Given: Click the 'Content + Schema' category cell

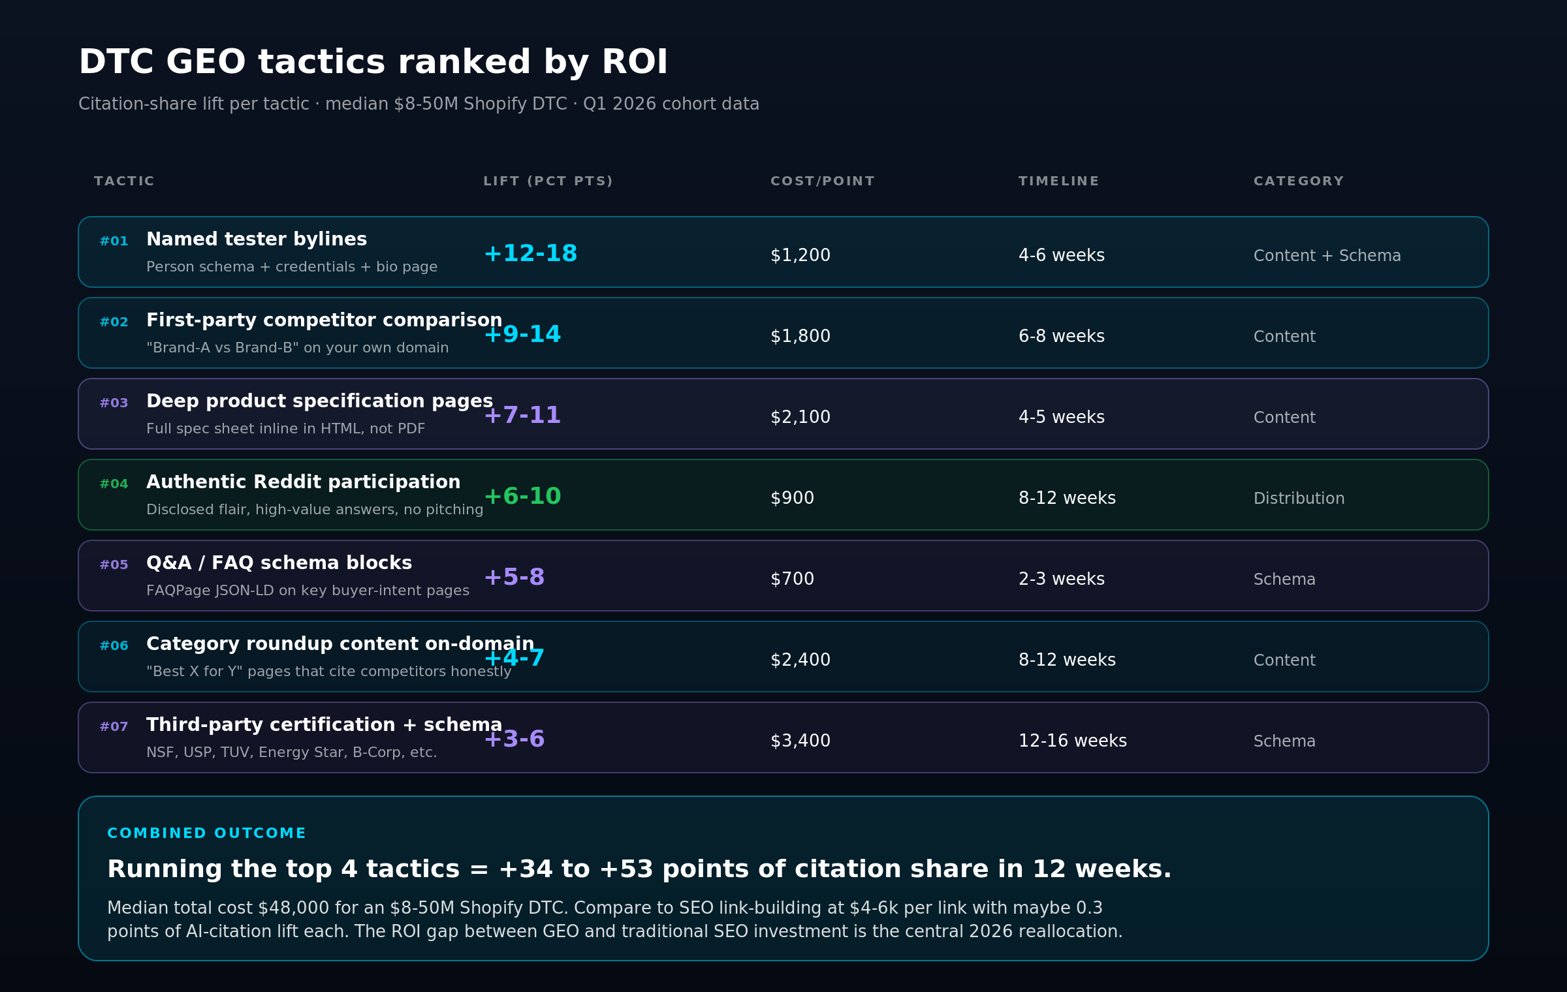Looking at the screenshot, I should [1327, 256].
